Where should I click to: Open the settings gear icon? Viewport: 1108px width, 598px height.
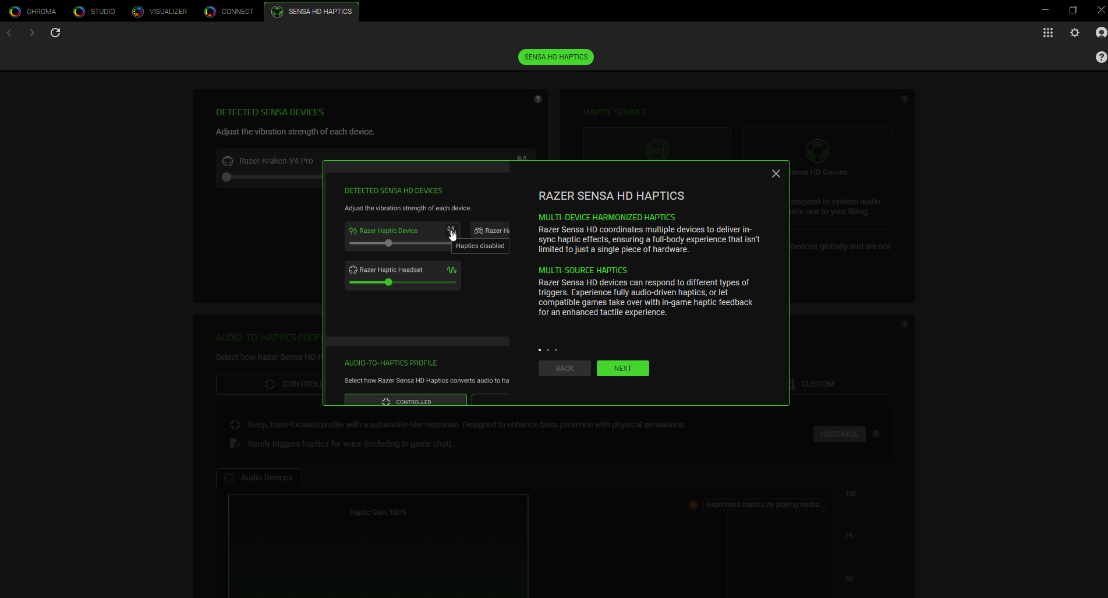pyautogui.click(x=1075, y=33)
